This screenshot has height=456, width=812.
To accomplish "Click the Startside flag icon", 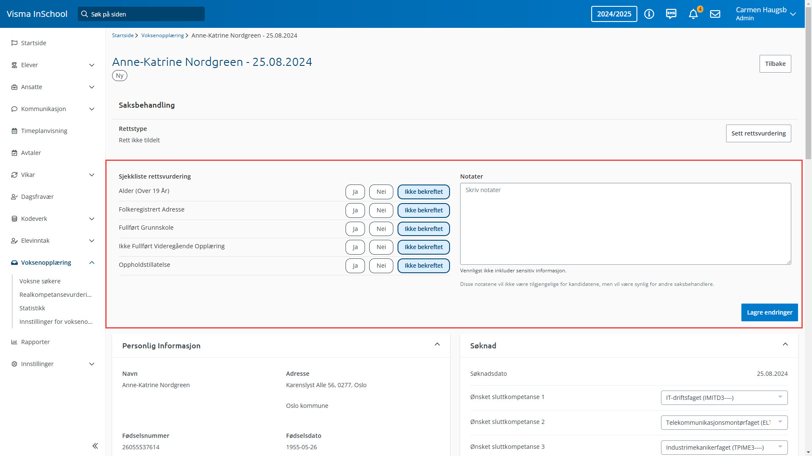I will [x=14, y=43].
